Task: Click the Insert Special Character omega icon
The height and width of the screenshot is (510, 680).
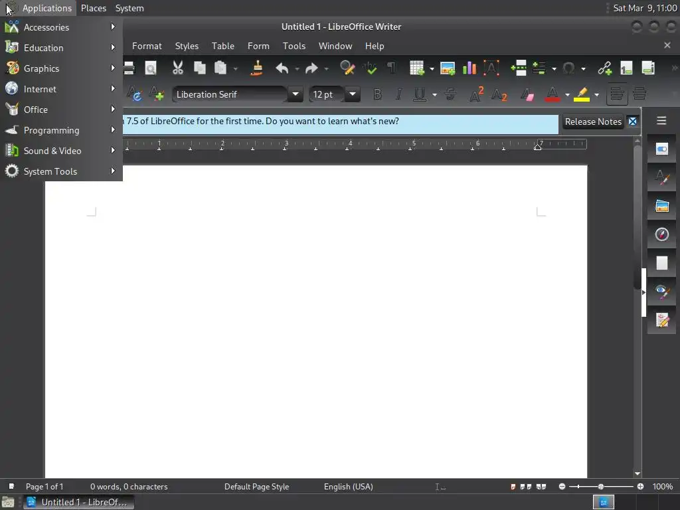Action: [x=568, y=68]
